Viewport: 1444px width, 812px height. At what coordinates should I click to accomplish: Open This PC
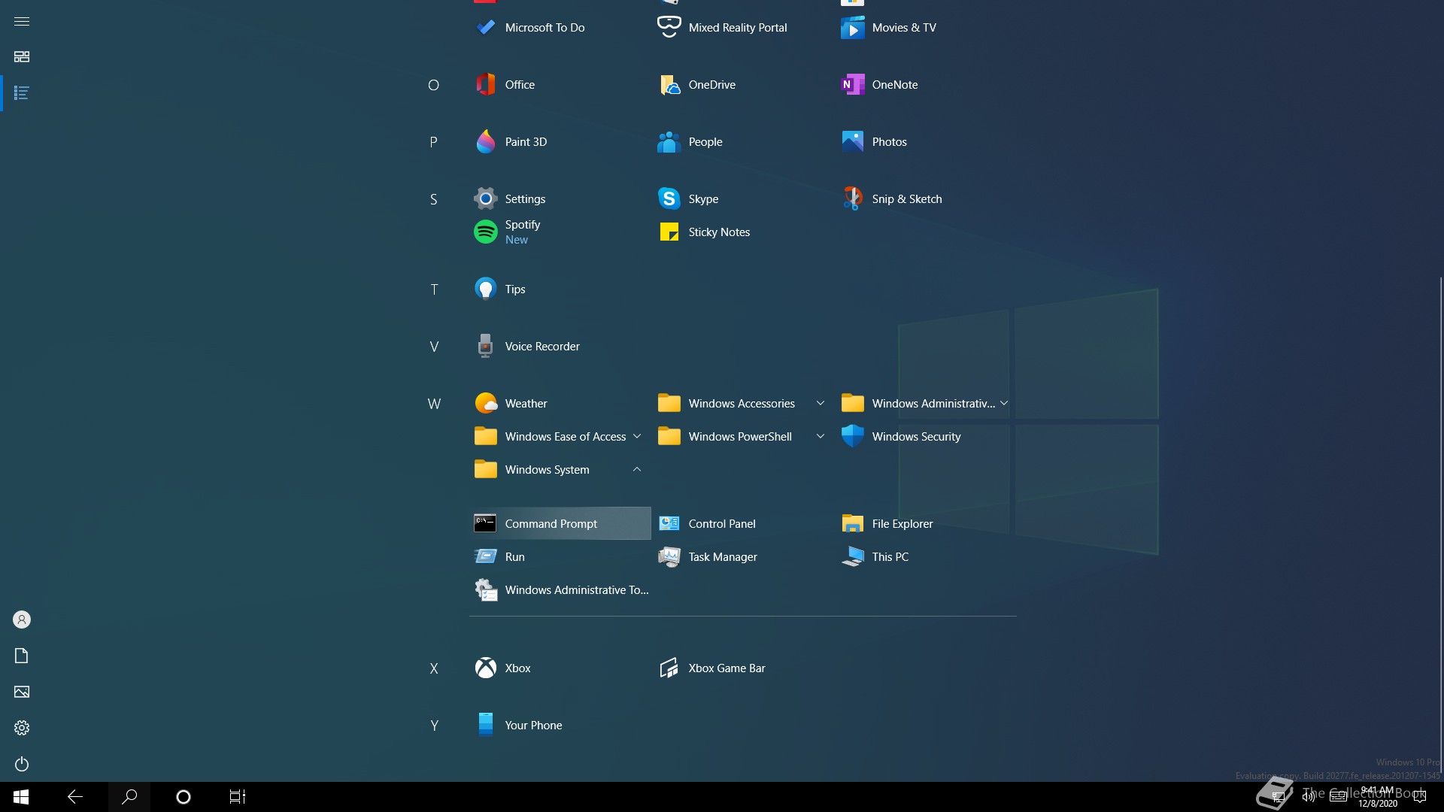coord(927,557)
